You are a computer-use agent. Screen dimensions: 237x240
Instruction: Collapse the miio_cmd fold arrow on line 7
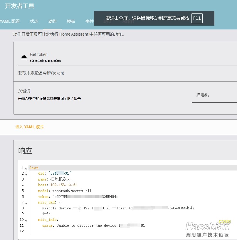(x=26, y=203)
